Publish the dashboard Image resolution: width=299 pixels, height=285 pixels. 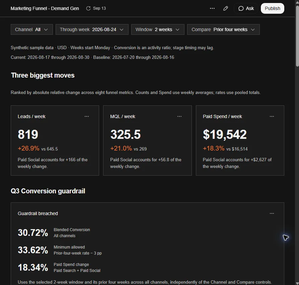pos(273,8)
